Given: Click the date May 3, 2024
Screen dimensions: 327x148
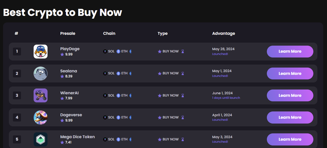Looking at the screenshot, I should (x=222, y=137).
